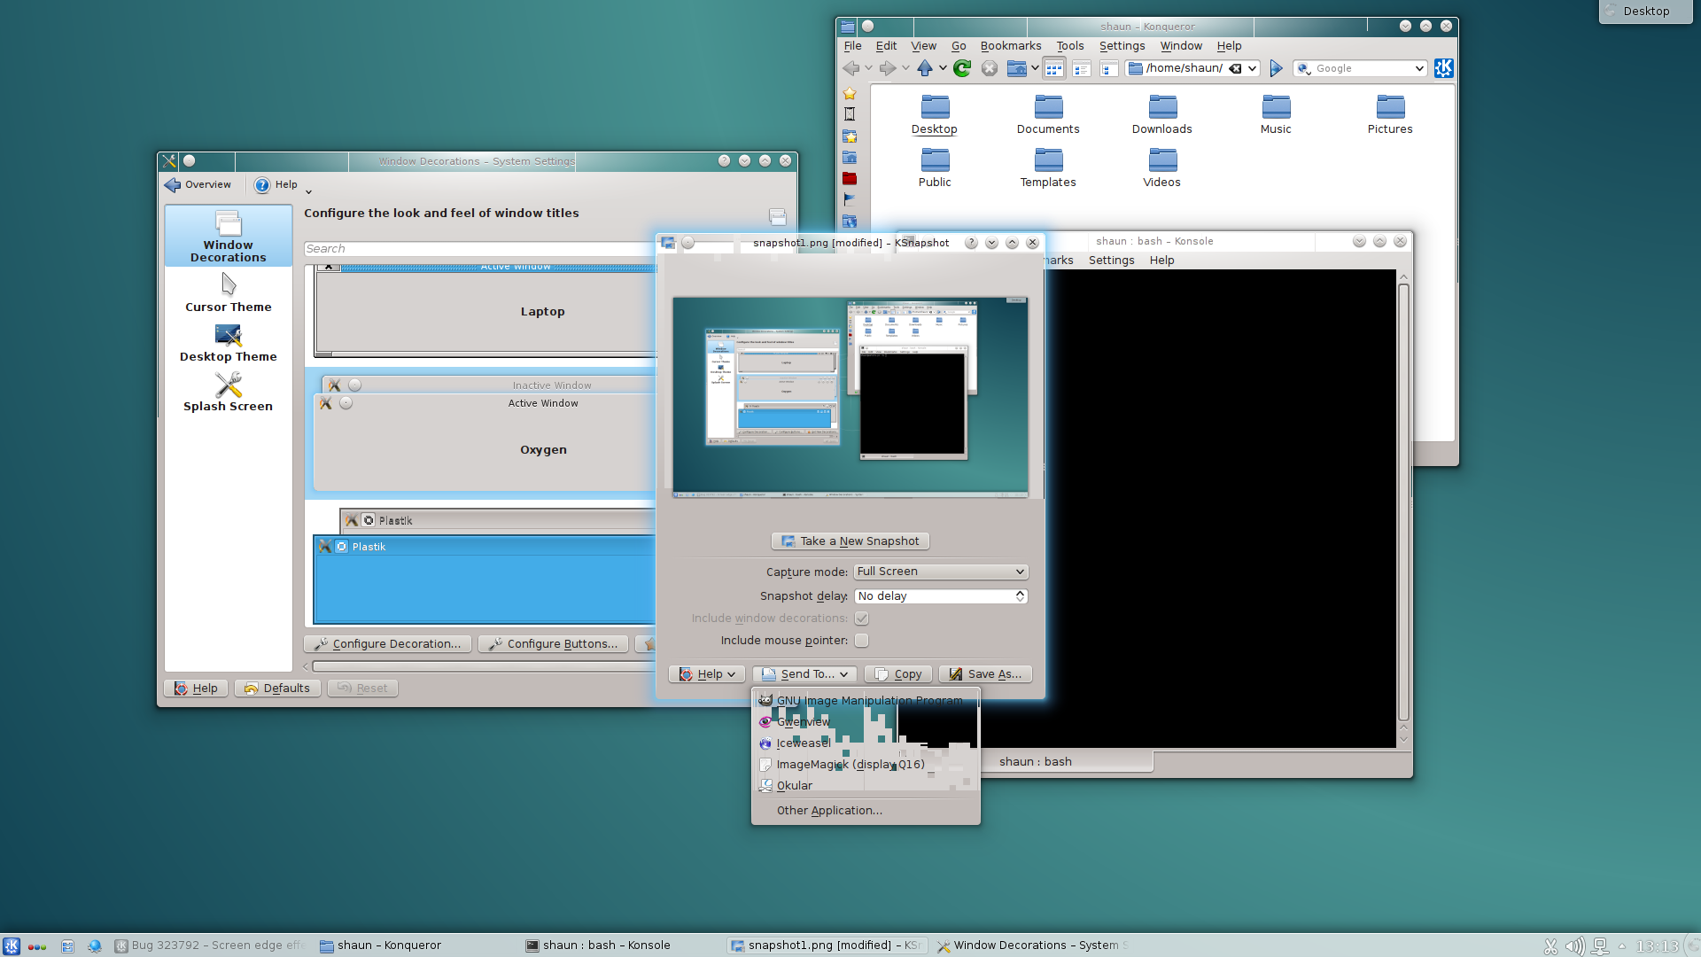The width and height of the screenshot is (1701, 957).
Task: Open the Downloads folder in Konqueror
Action: (1162, 115)
